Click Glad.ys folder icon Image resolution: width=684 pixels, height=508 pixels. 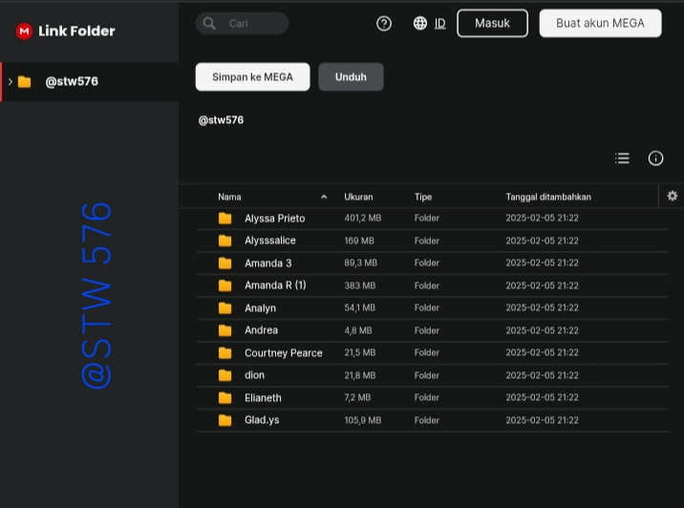click(225, 420)
